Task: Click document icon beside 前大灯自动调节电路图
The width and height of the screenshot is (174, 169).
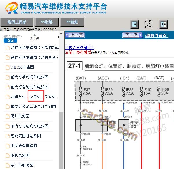Action: [8, 87]
